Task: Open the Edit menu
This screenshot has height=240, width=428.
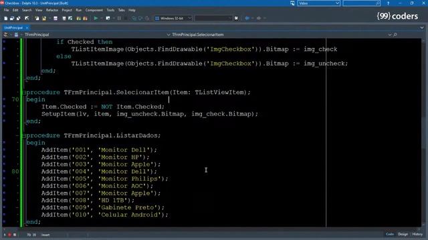Action: pyautogui.click(x=15, y=10)
